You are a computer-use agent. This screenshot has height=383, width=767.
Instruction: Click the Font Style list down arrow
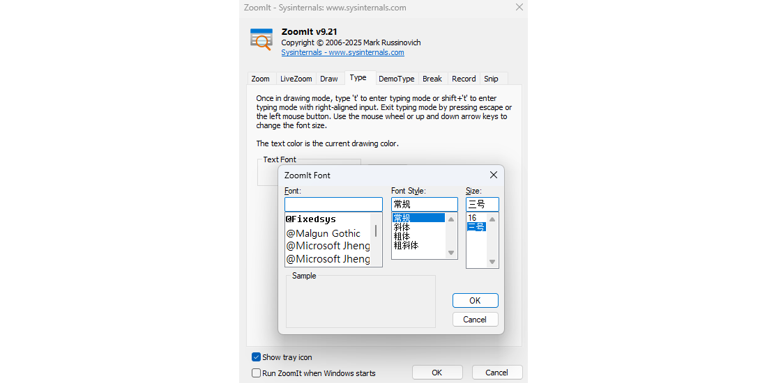tap(451, 253)
